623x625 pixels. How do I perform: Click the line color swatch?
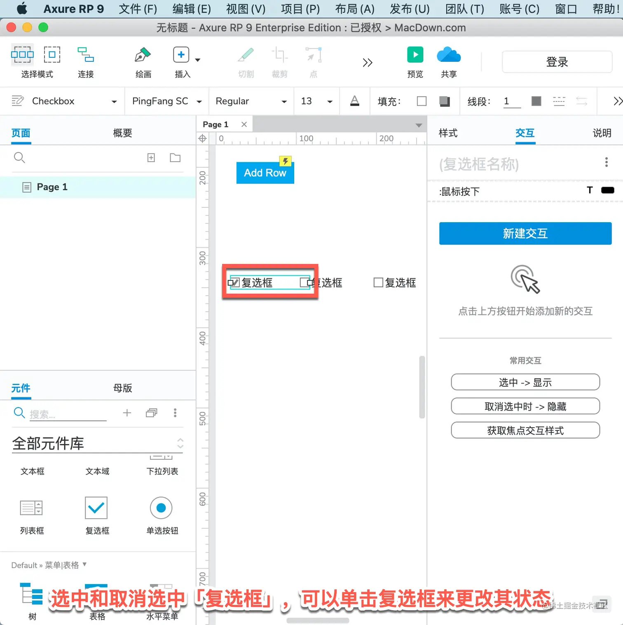tap(536, 101)
